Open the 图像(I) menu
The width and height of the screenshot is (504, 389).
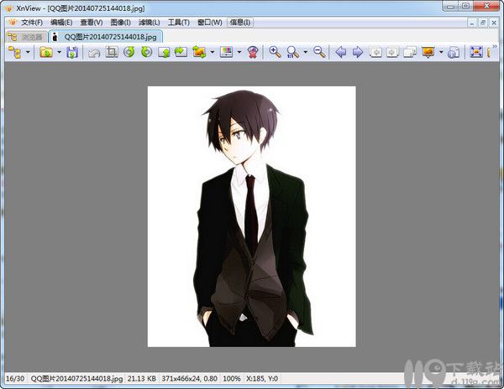pos(120,23)
